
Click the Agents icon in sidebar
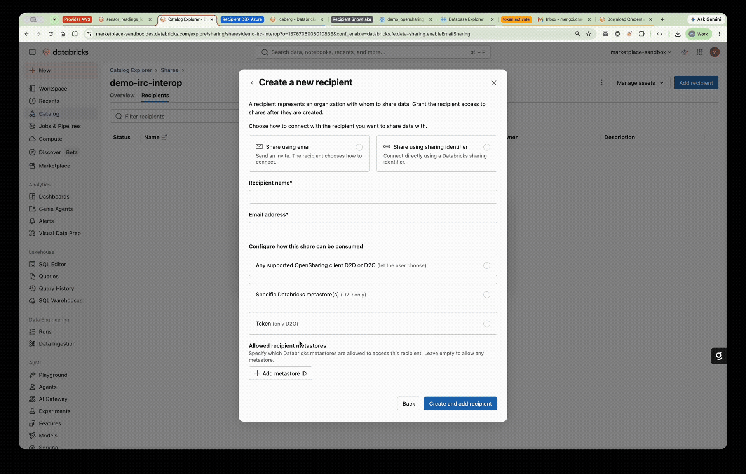click(32, 387)
